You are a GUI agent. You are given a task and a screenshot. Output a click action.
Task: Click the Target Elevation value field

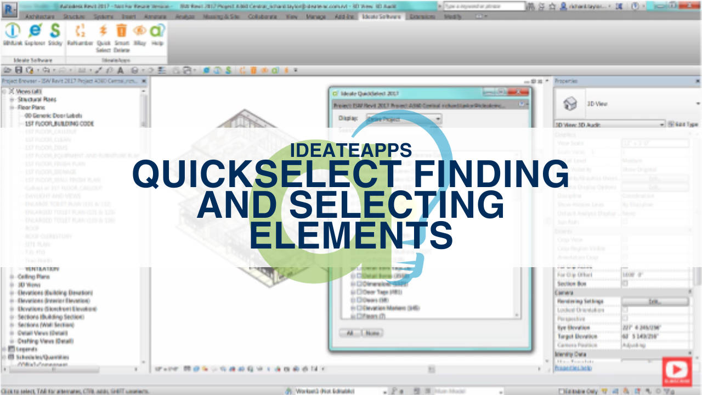click(x=655, y=336)
